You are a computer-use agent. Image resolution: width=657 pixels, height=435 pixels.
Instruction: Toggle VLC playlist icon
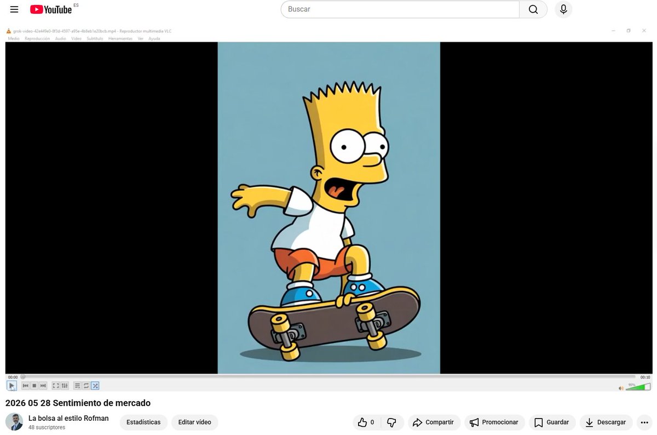77,386
